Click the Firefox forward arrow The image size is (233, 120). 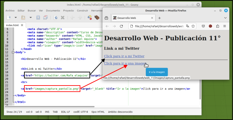click(114, 26)
